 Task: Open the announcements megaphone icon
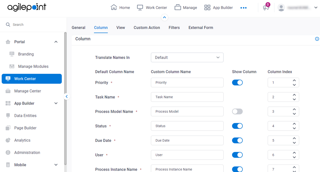(x=266, y=8)
